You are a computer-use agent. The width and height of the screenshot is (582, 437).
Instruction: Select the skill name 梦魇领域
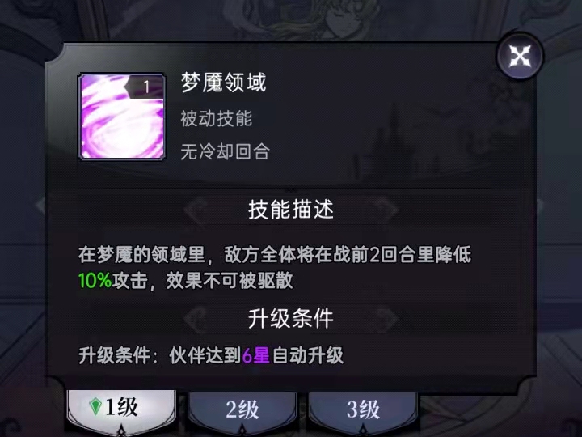[223, 83]
